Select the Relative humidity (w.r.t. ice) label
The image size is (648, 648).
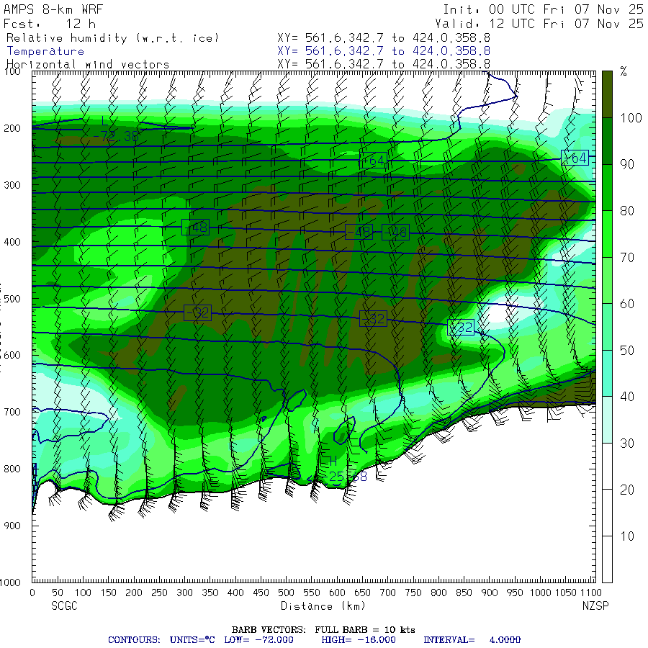(112, 38)
